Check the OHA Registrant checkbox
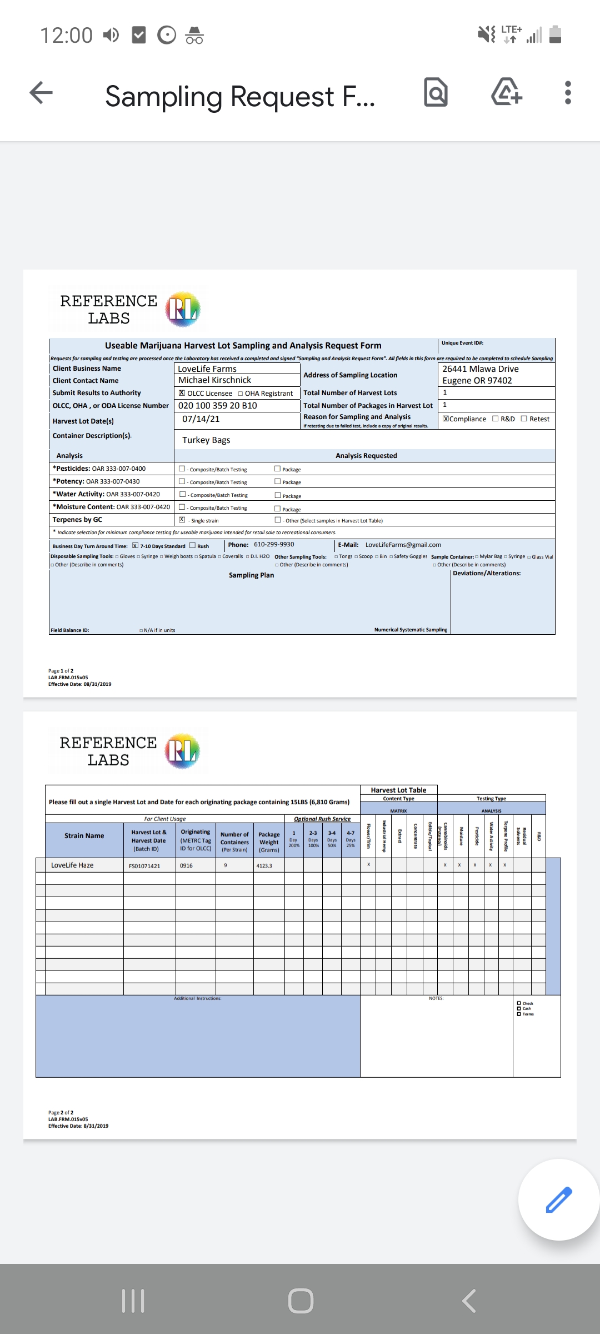This screenshot has height=1334, width=600. (x=241, y=394)
